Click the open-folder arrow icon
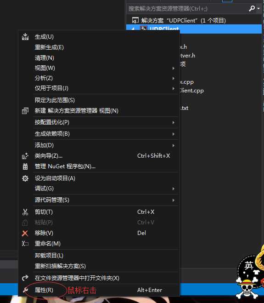The height and width of the screenshot is (303, 264). coord(25,278)
